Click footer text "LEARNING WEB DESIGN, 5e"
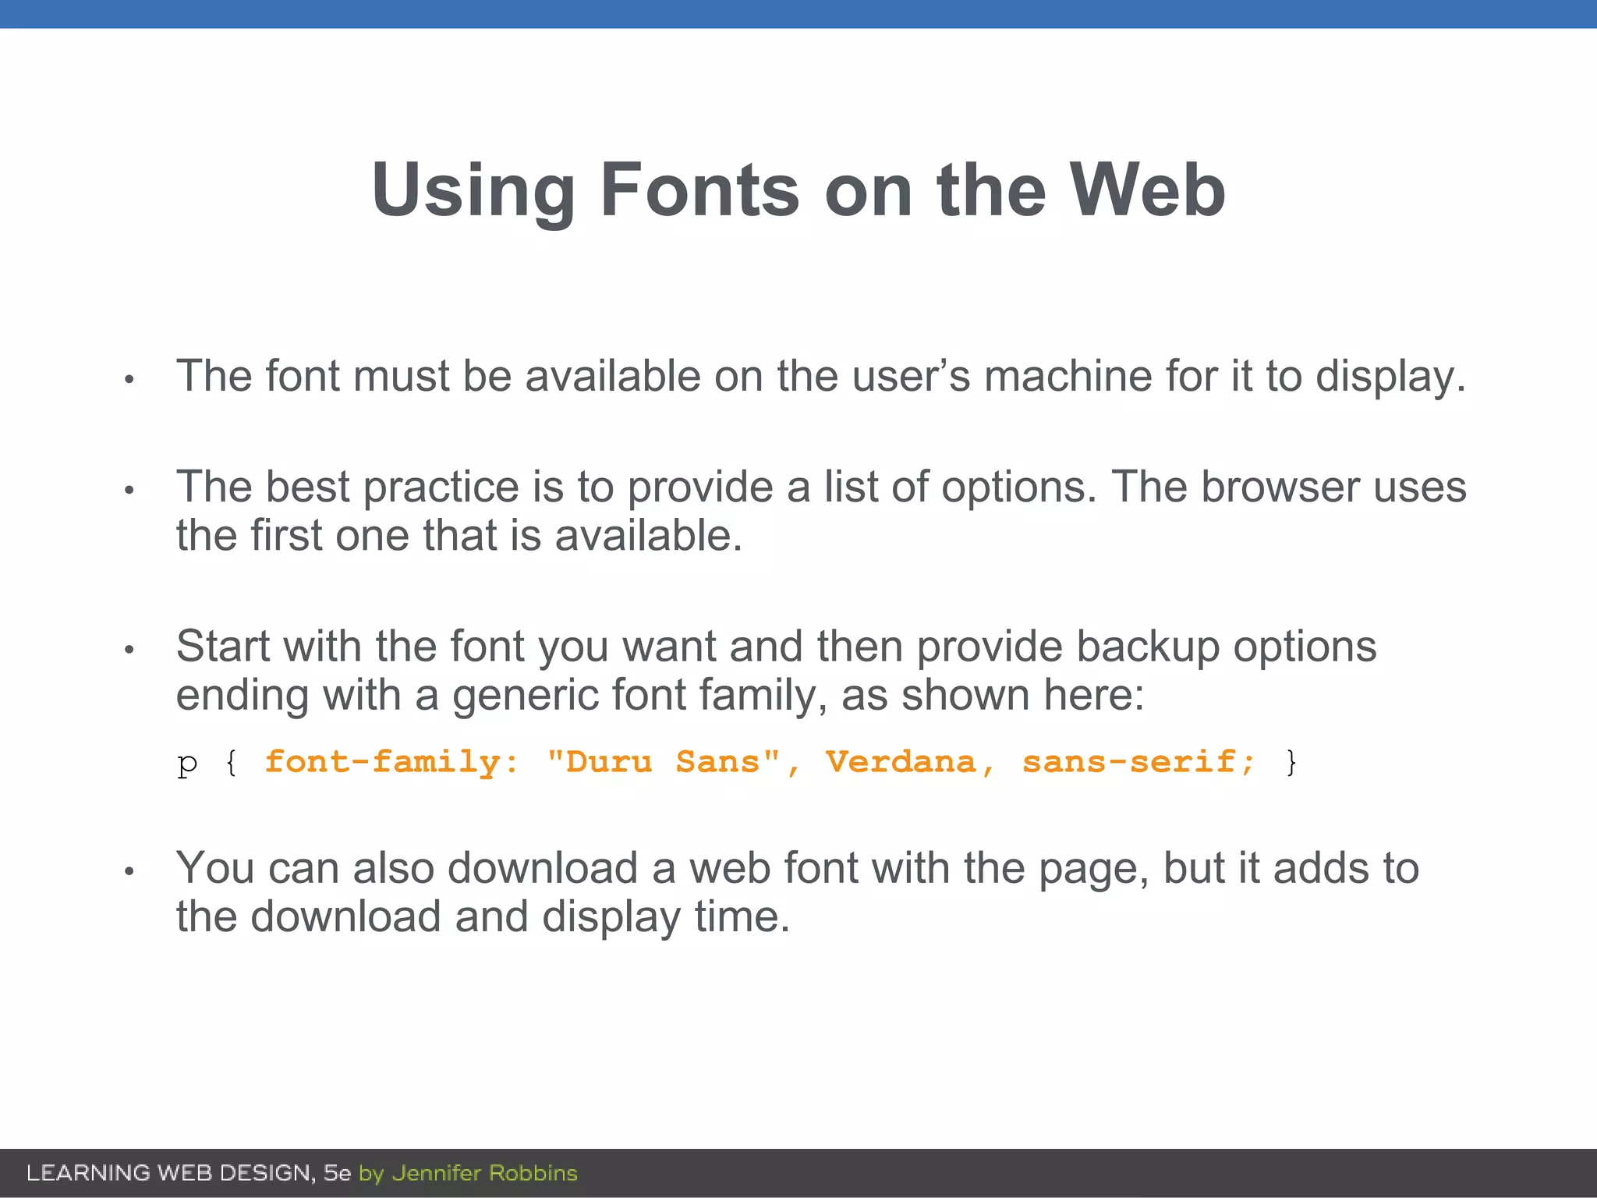Viewport: 1597px width, 1198px height. coord(189,1173)
